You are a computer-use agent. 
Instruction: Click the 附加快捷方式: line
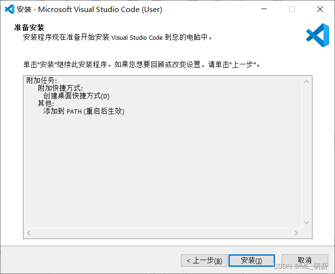point(60,88)
